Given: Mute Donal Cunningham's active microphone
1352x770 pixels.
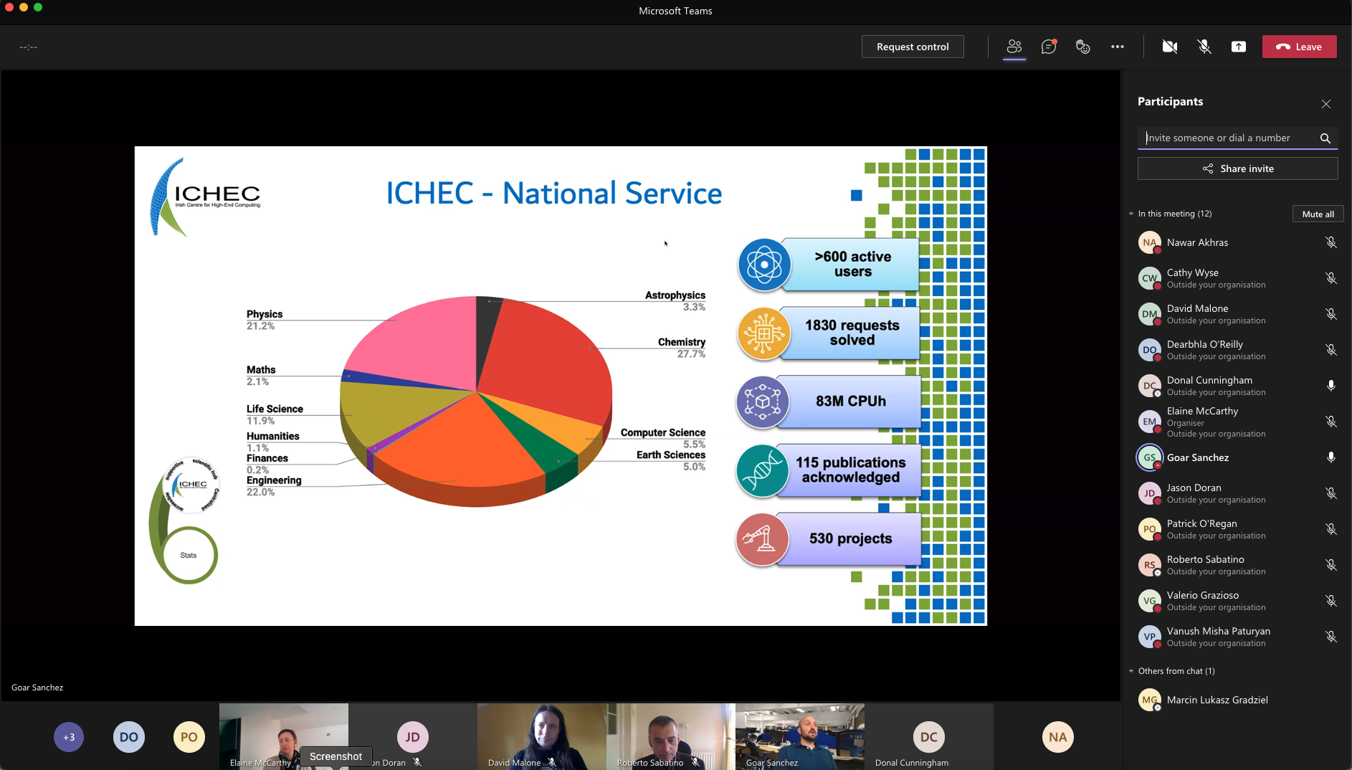Looking at the screenshot, I should point(1331,386).
